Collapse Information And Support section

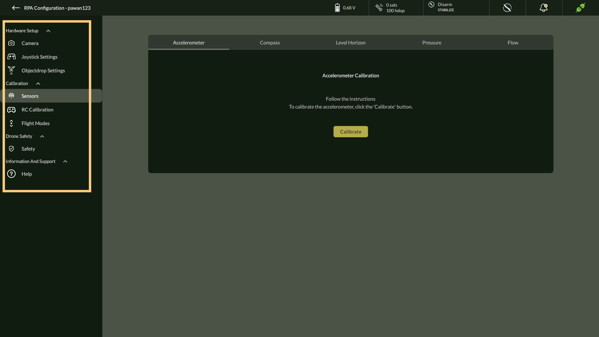pos(65,162)
